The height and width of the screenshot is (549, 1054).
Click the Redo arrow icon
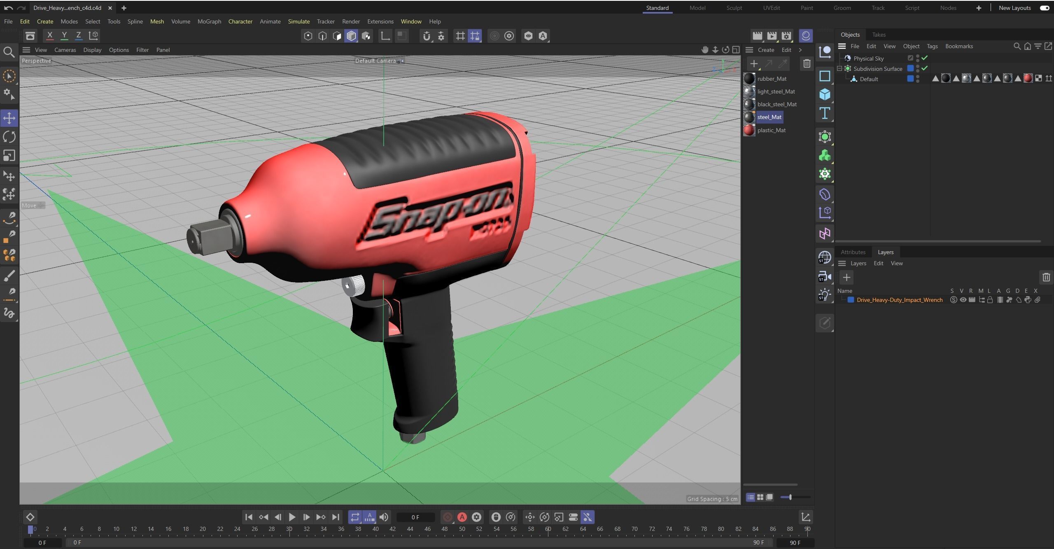pos(21,8)
